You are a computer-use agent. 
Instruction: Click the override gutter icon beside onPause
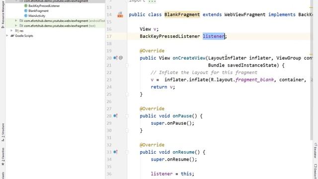click(x=115, y=116)
